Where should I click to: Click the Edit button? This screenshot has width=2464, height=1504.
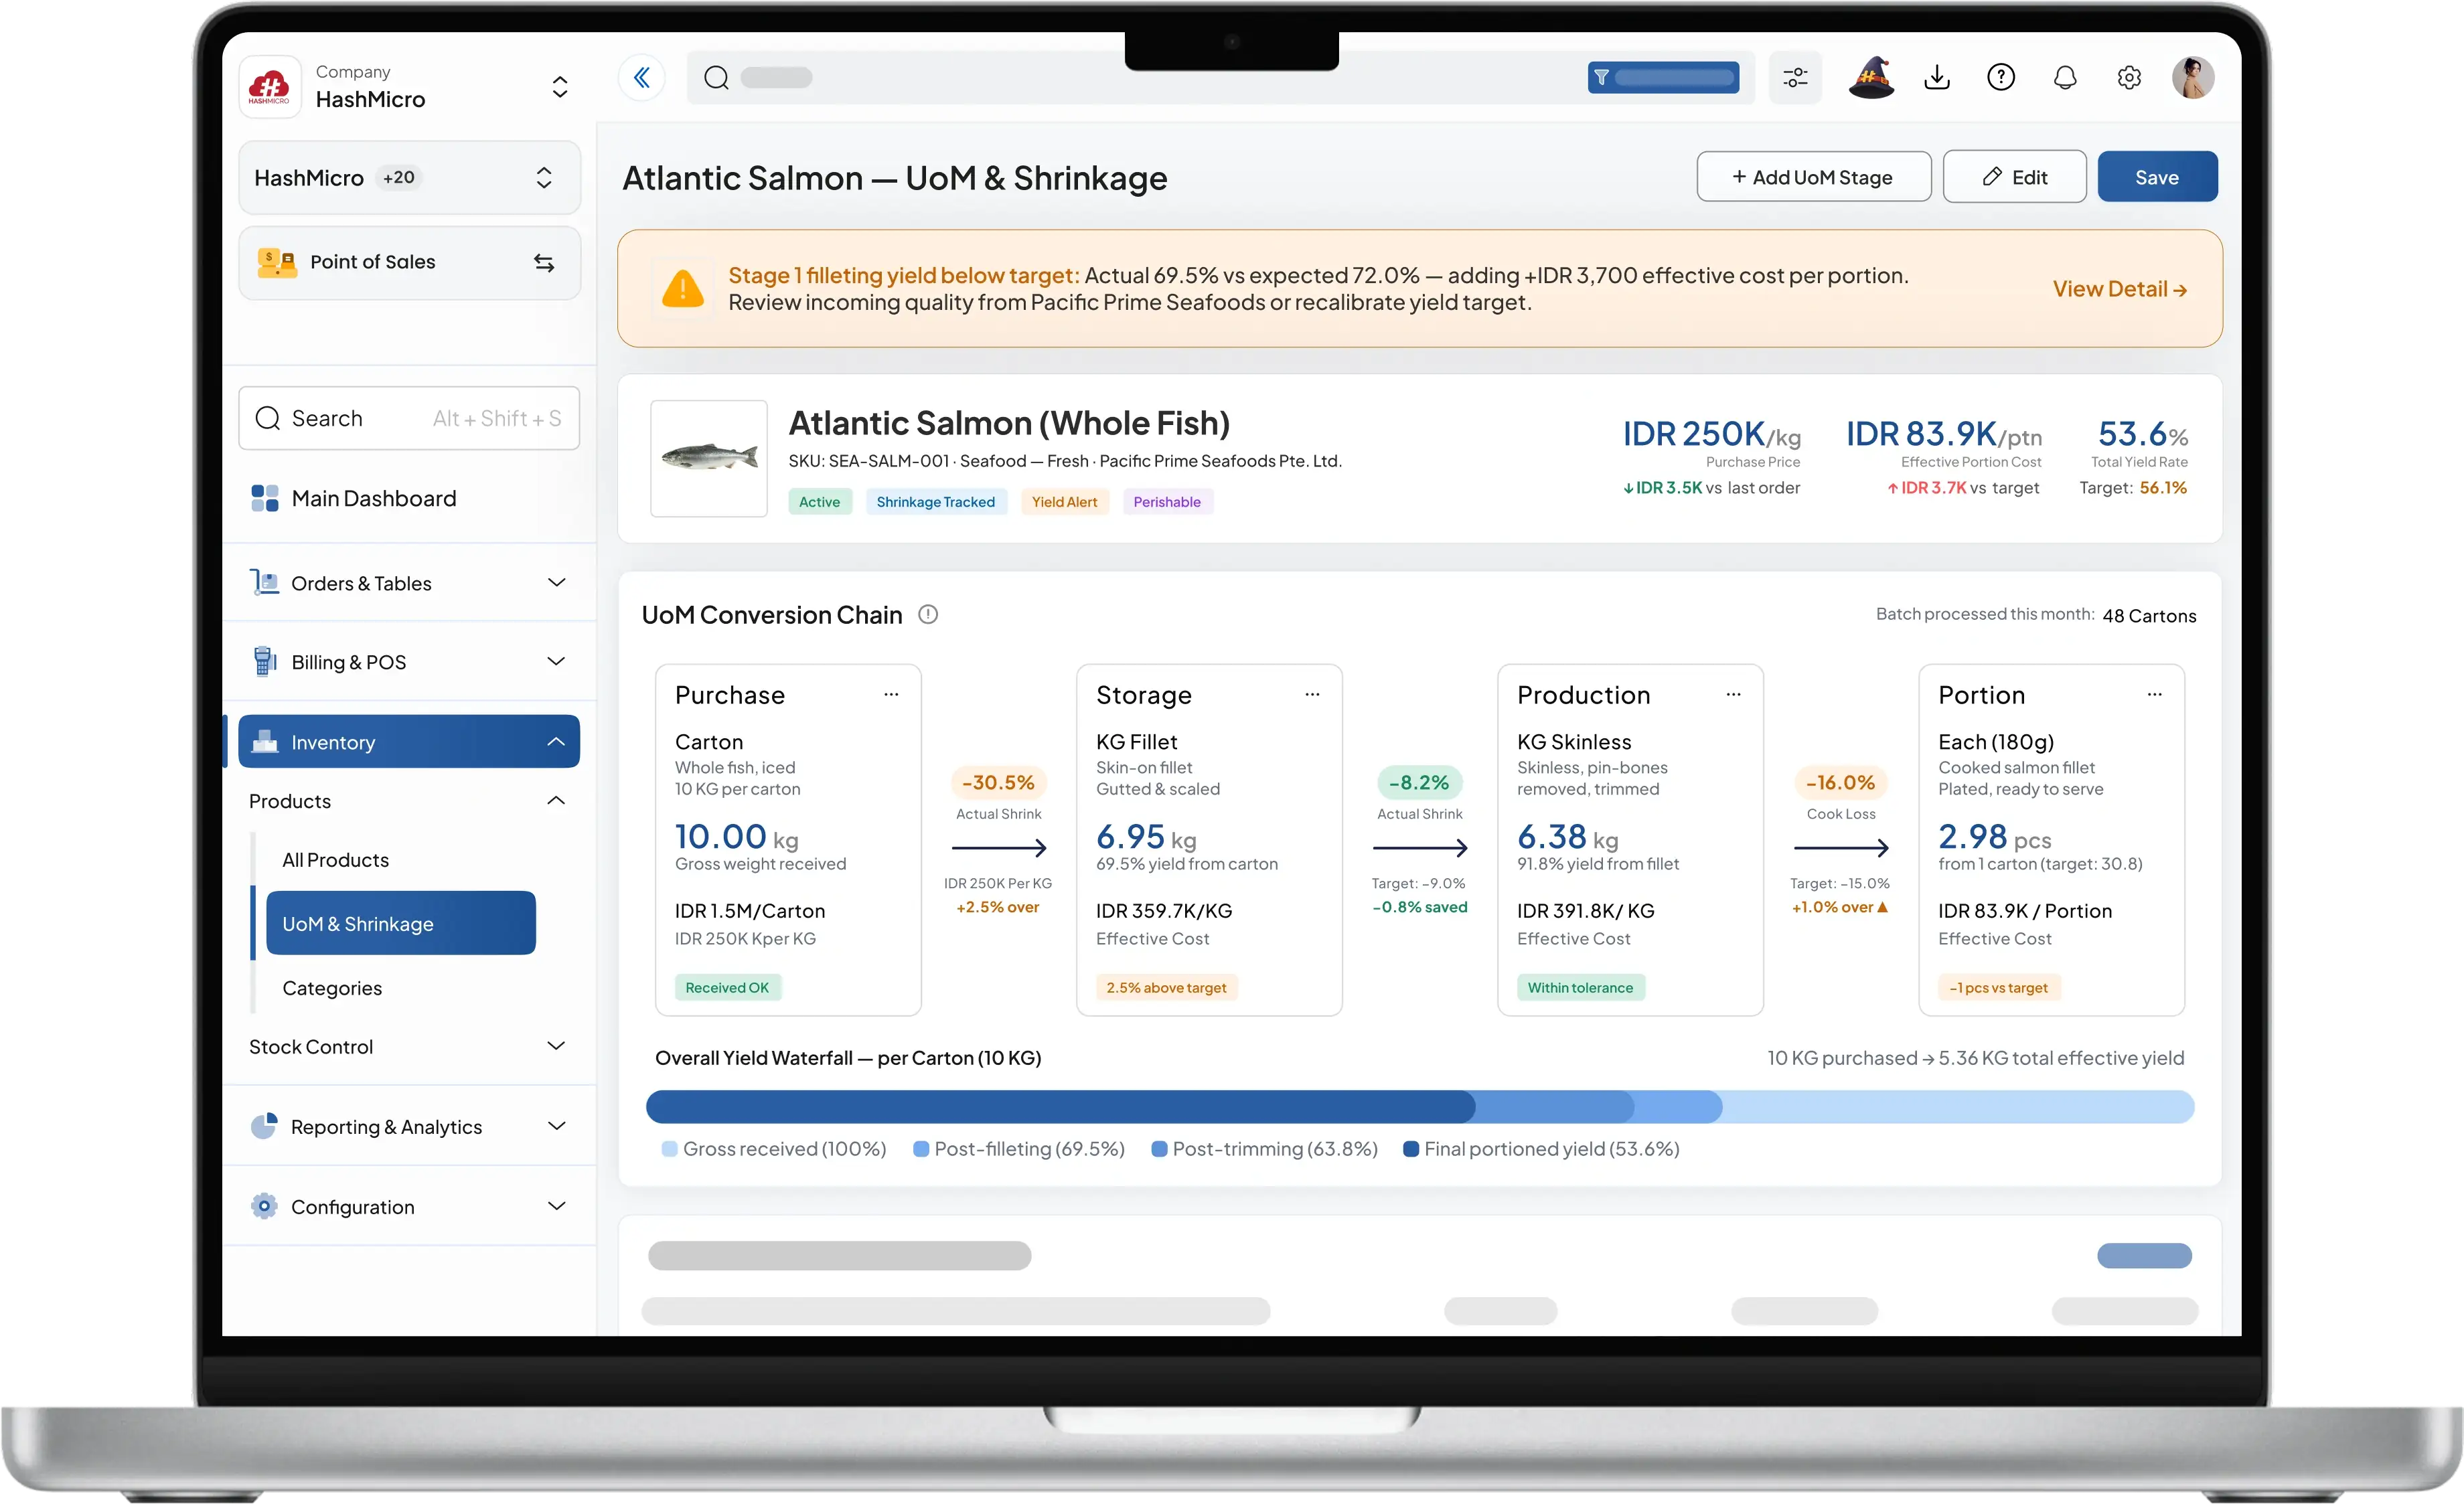[2014, 177]
